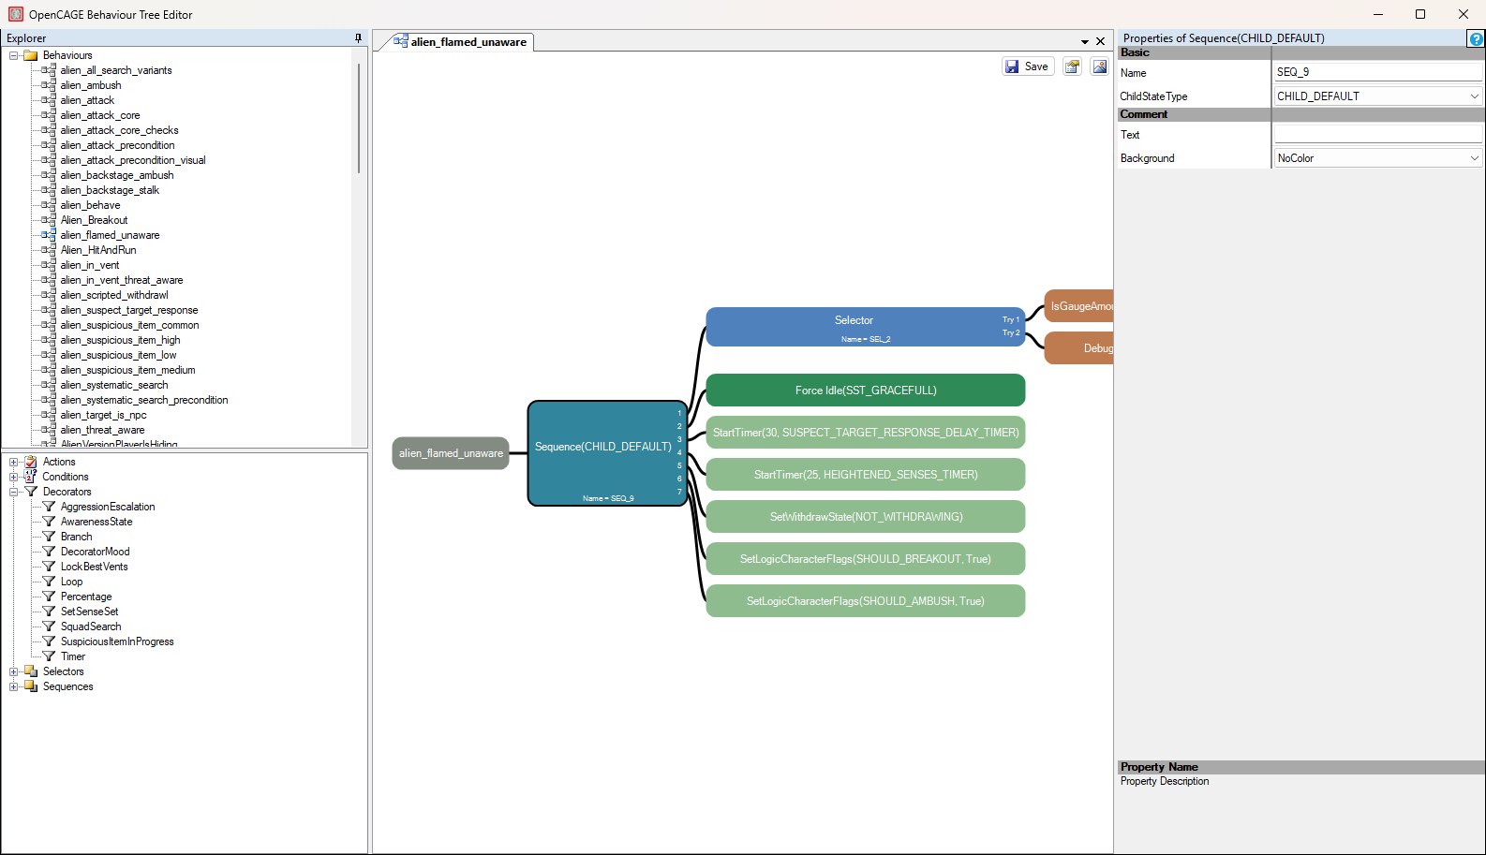Click the tree icon beside alien_flamed_unaware
The height and width of the screenshot is (855, 1486).
click(x=49, y=235)
